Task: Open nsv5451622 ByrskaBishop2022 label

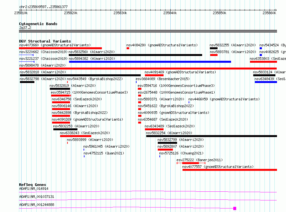Action: pyautogui.click(x=166, y=106)
